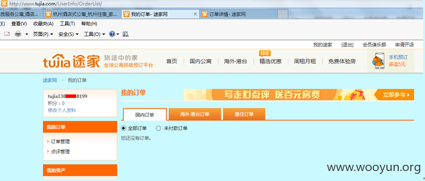The height and width of the screenshot is (181, 425).
Task: Click the 您还没有订单 message text
Action: click(x=136, y=138)
